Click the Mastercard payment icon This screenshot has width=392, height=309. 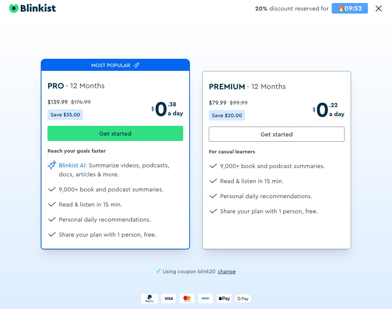pos(187,298)
